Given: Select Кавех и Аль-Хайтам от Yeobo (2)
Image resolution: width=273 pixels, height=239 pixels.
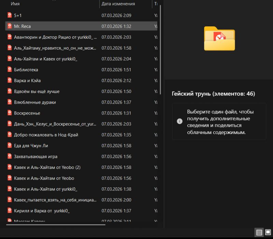Looking at the screenshot, I should (x=47, y=167).
